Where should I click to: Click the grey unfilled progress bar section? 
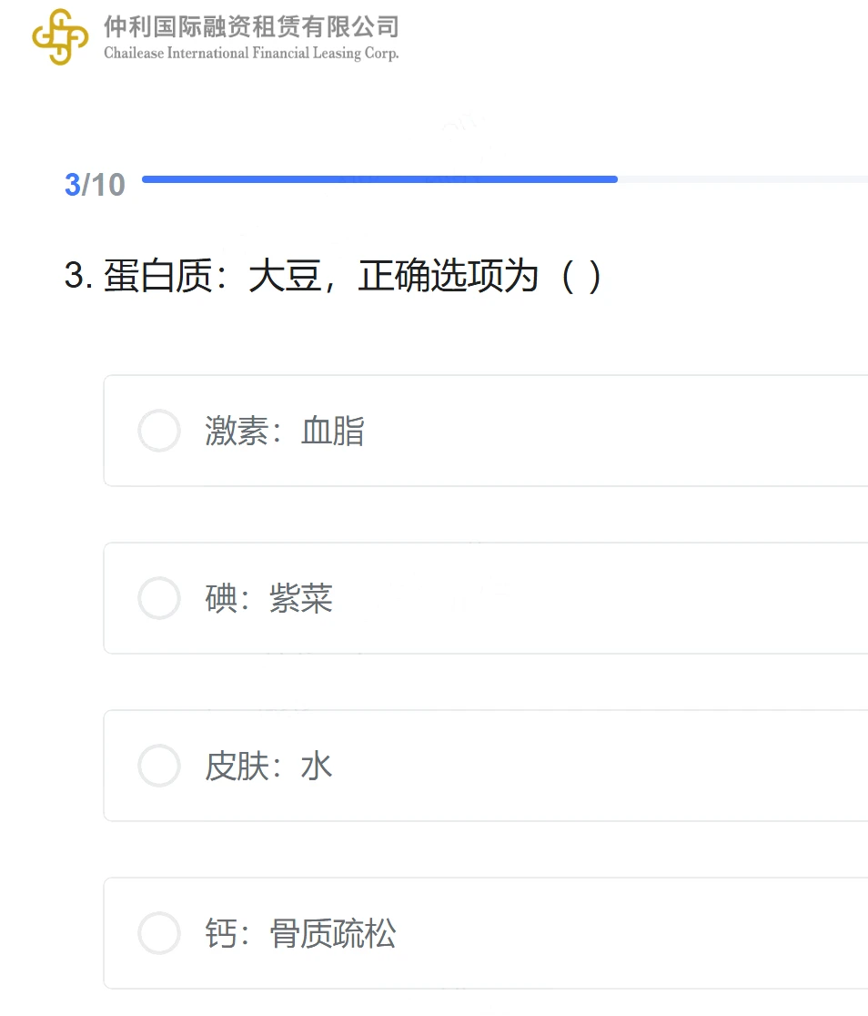coord(743,179)
